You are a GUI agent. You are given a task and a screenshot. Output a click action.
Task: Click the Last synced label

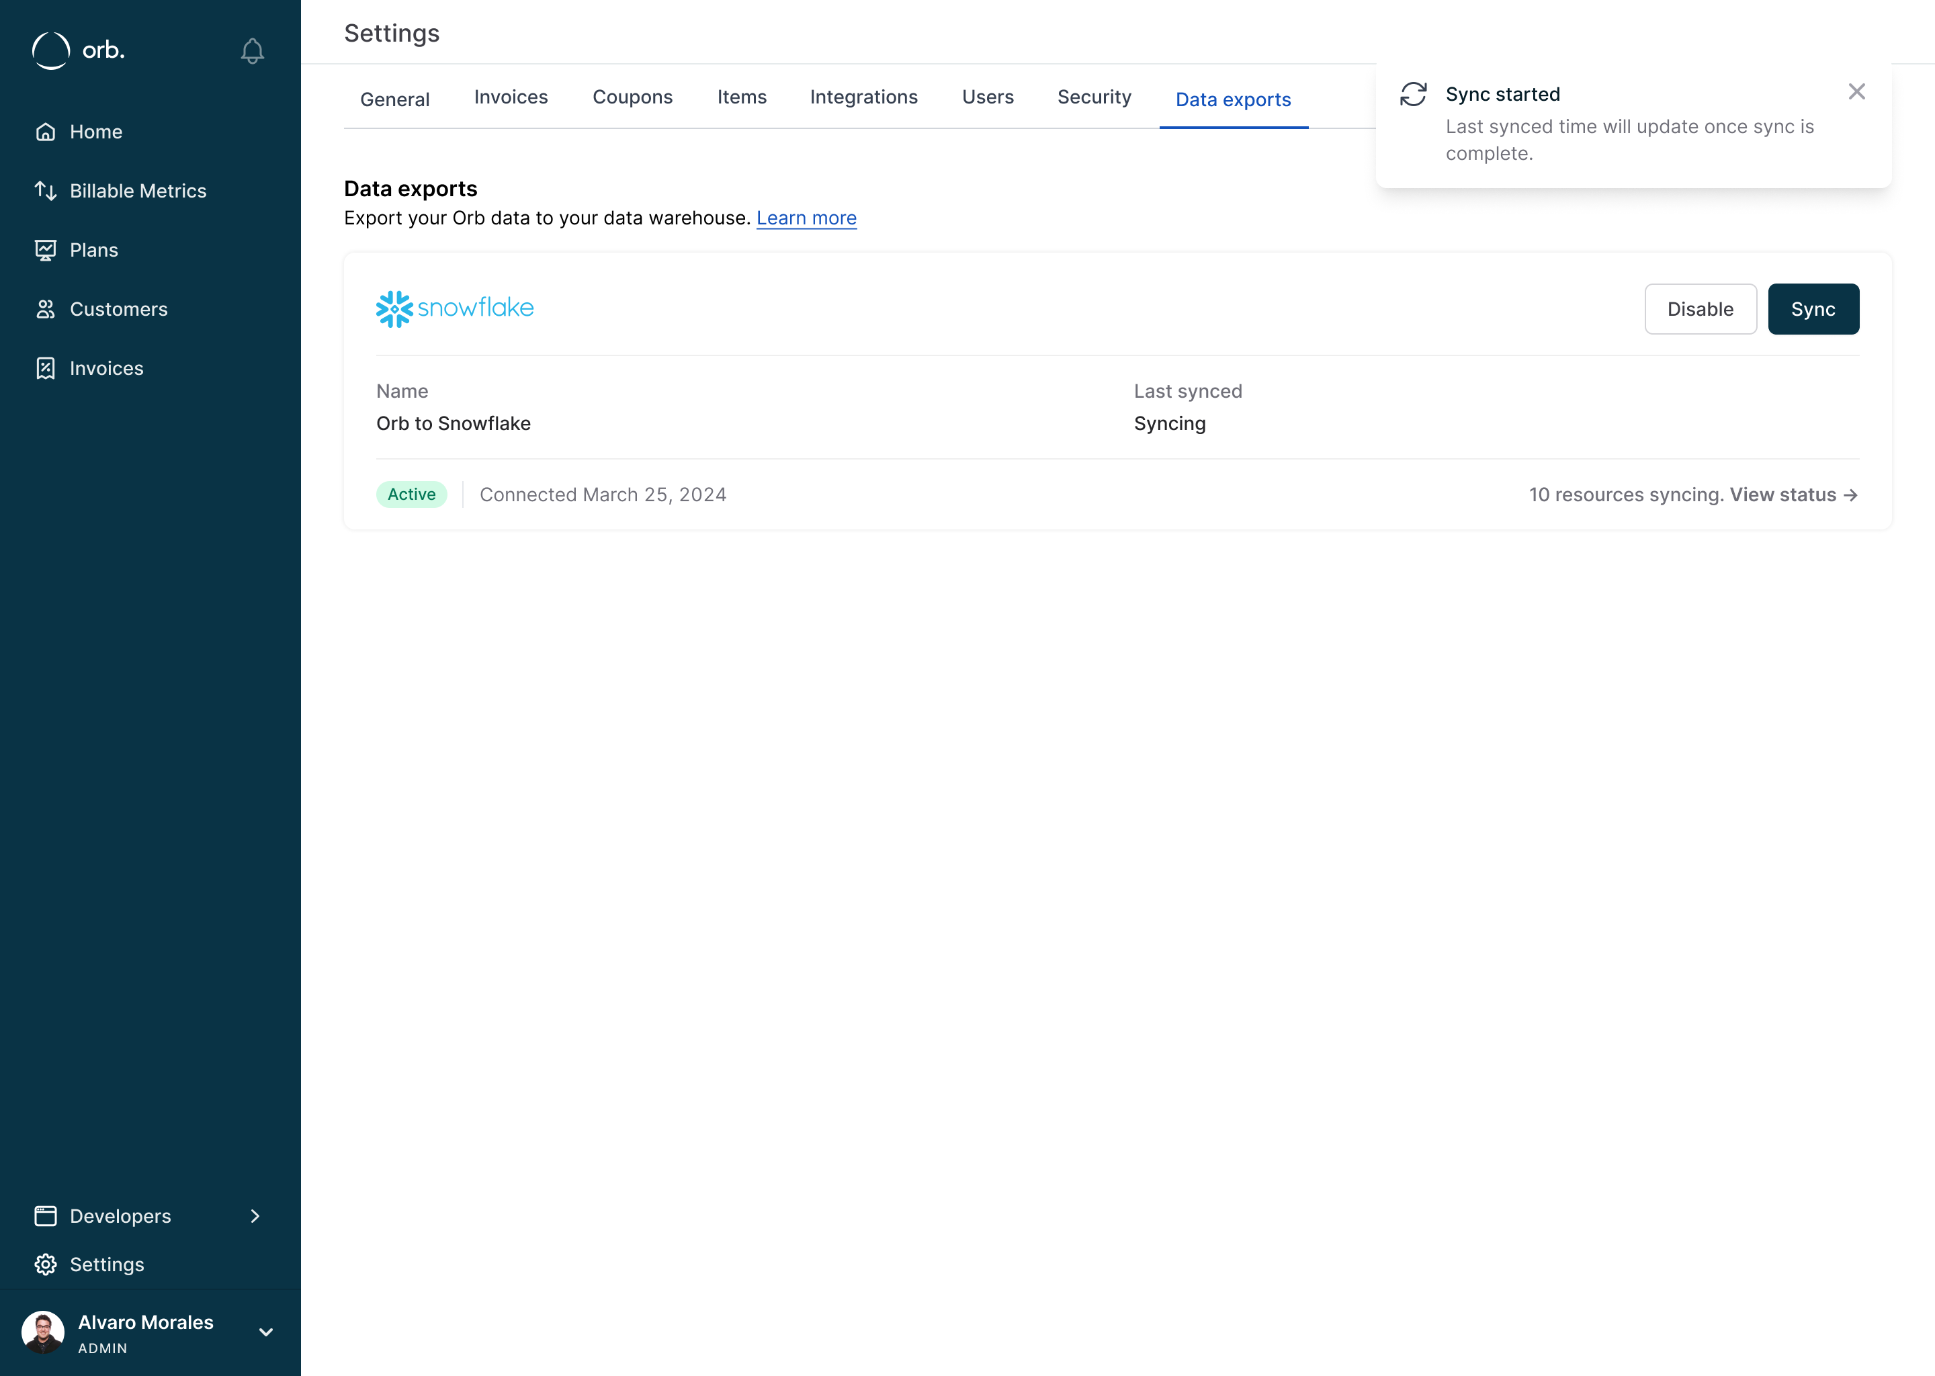click(1188, 392)
